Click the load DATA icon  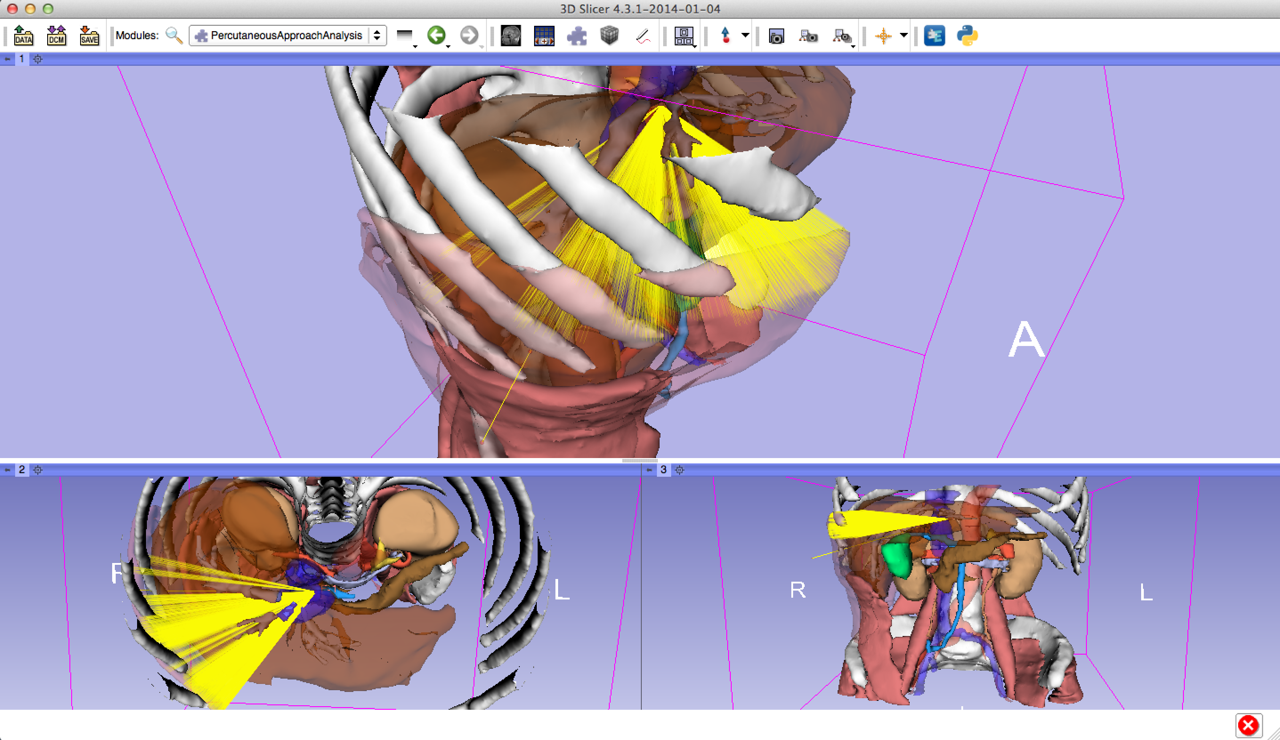[23, 36]
